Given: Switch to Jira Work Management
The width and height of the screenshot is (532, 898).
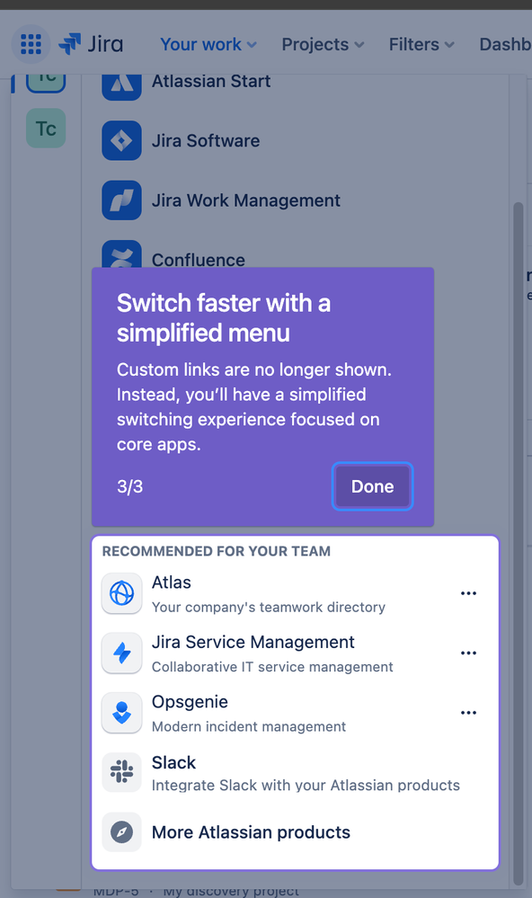Looking at the screenshot, I should pyautogui.click(x=245, y=200).
